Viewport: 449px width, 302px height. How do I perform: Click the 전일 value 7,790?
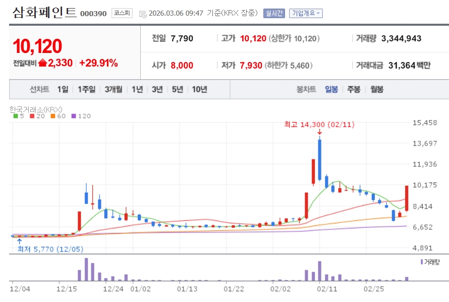tap(182, 38)
